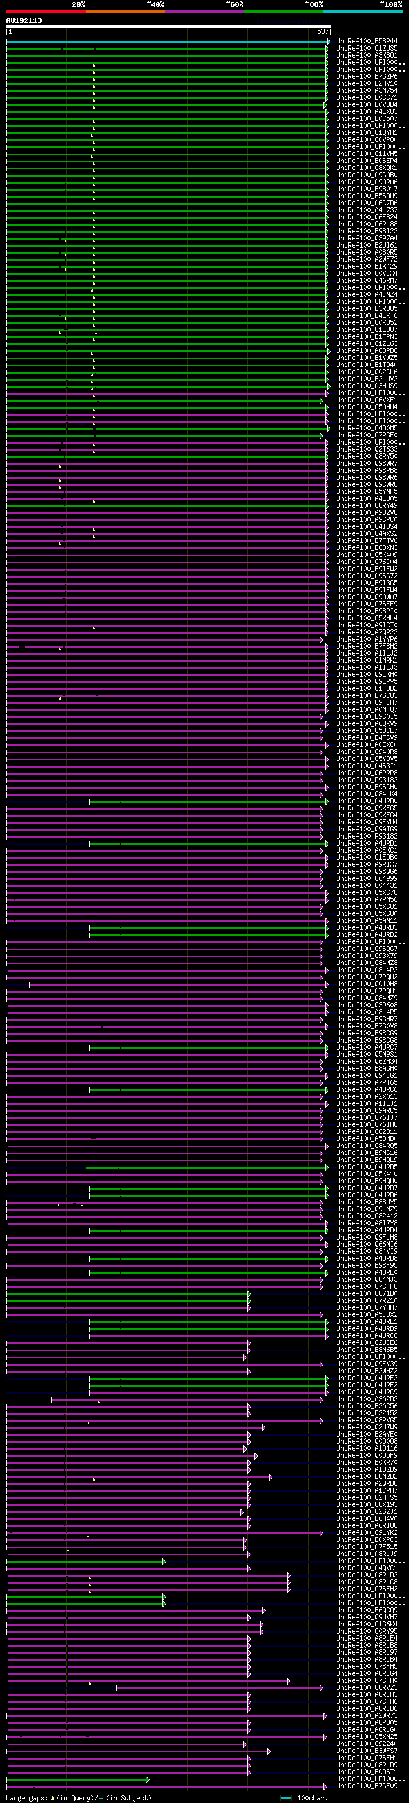Open UniRef100_P93183 hit

(367, 780)
